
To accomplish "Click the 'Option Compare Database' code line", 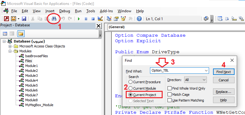I will coord(150,35).
